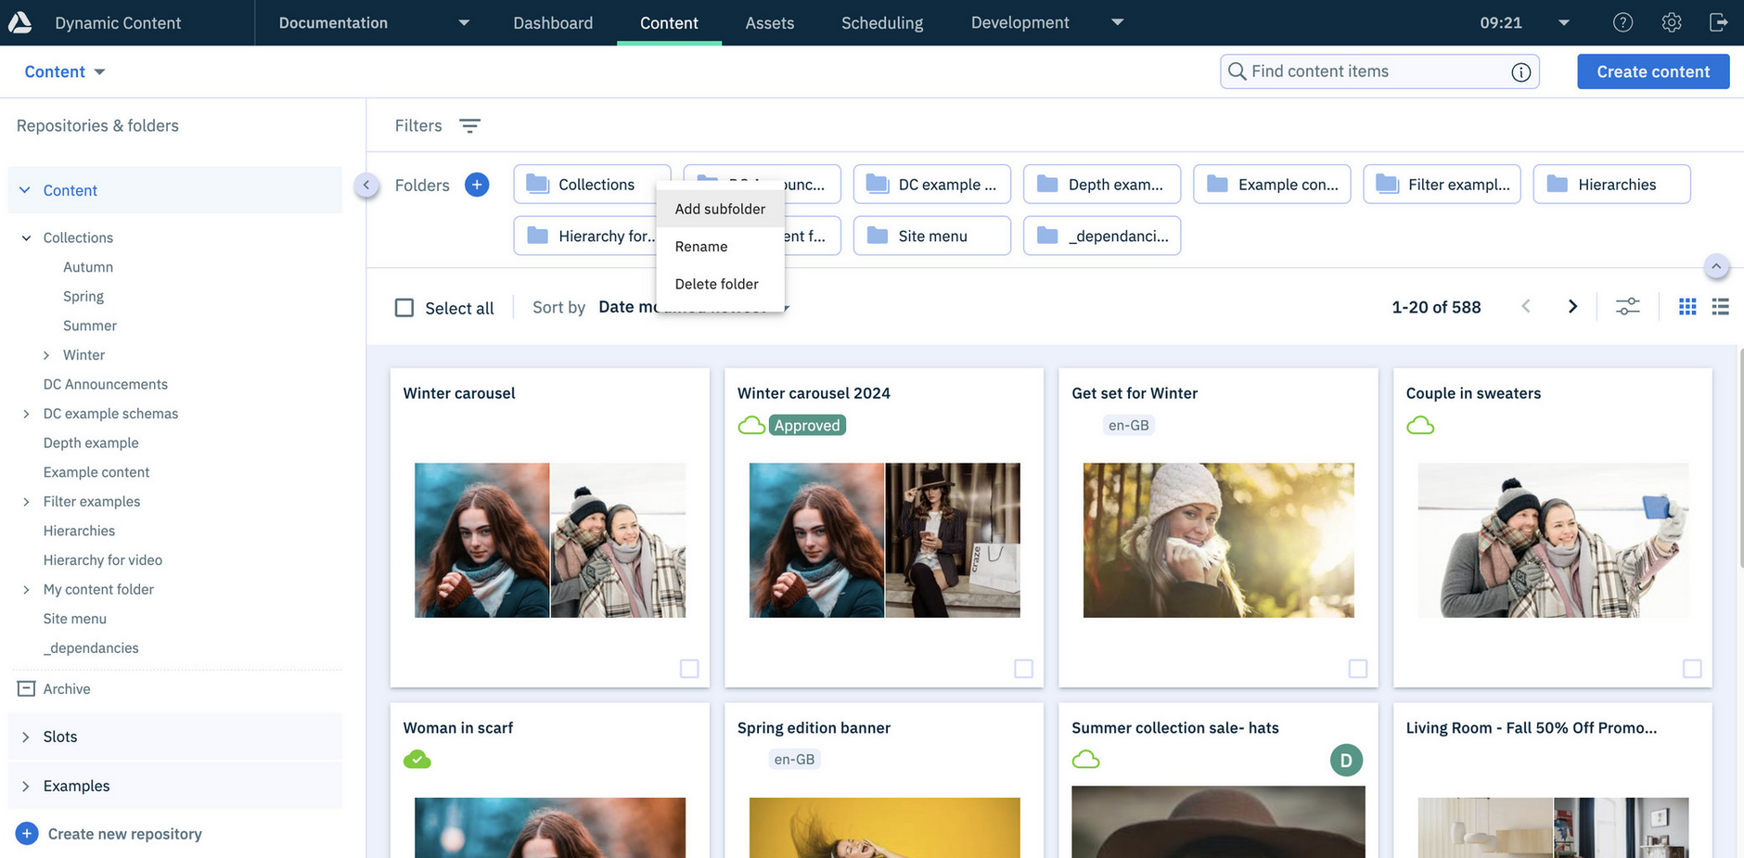This screenshot has width=1744, height=858.
Task: Open the Get set for Winter thumbnail
Action: pyautogui.click(x=1218, y=540)
